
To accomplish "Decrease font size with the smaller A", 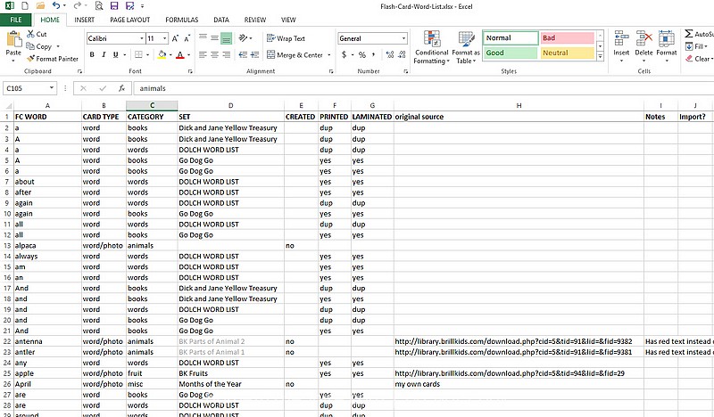I will (x=187, y=38).
